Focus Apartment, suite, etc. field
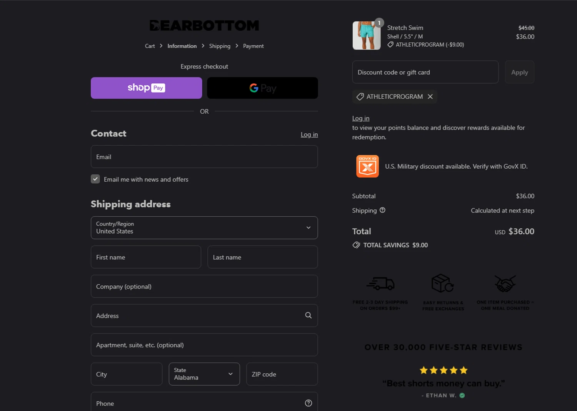This screenshot has height=411, width=577. coord(204,345)
